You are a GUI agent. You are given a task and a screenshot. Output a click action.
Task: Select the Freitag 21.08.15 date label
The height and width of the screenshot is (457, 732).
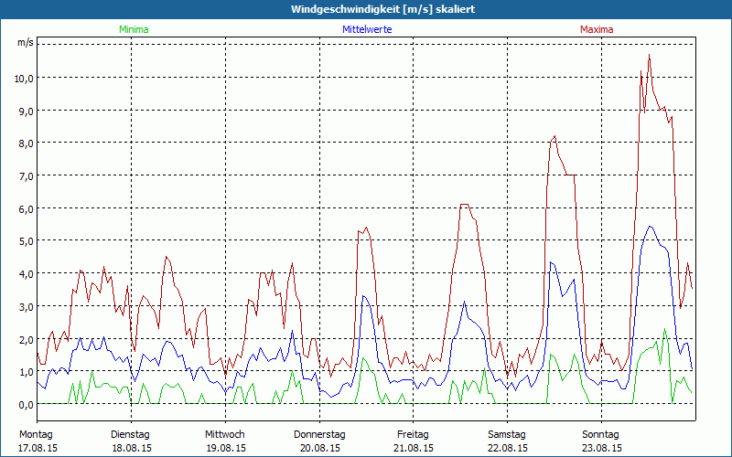[413, 441]
